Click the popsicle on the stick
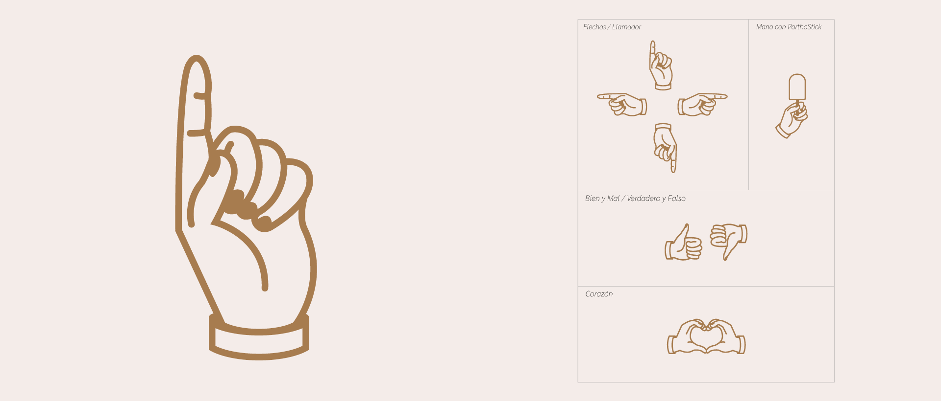The height and width of the screenshot is (401, 941). [797, 87]
